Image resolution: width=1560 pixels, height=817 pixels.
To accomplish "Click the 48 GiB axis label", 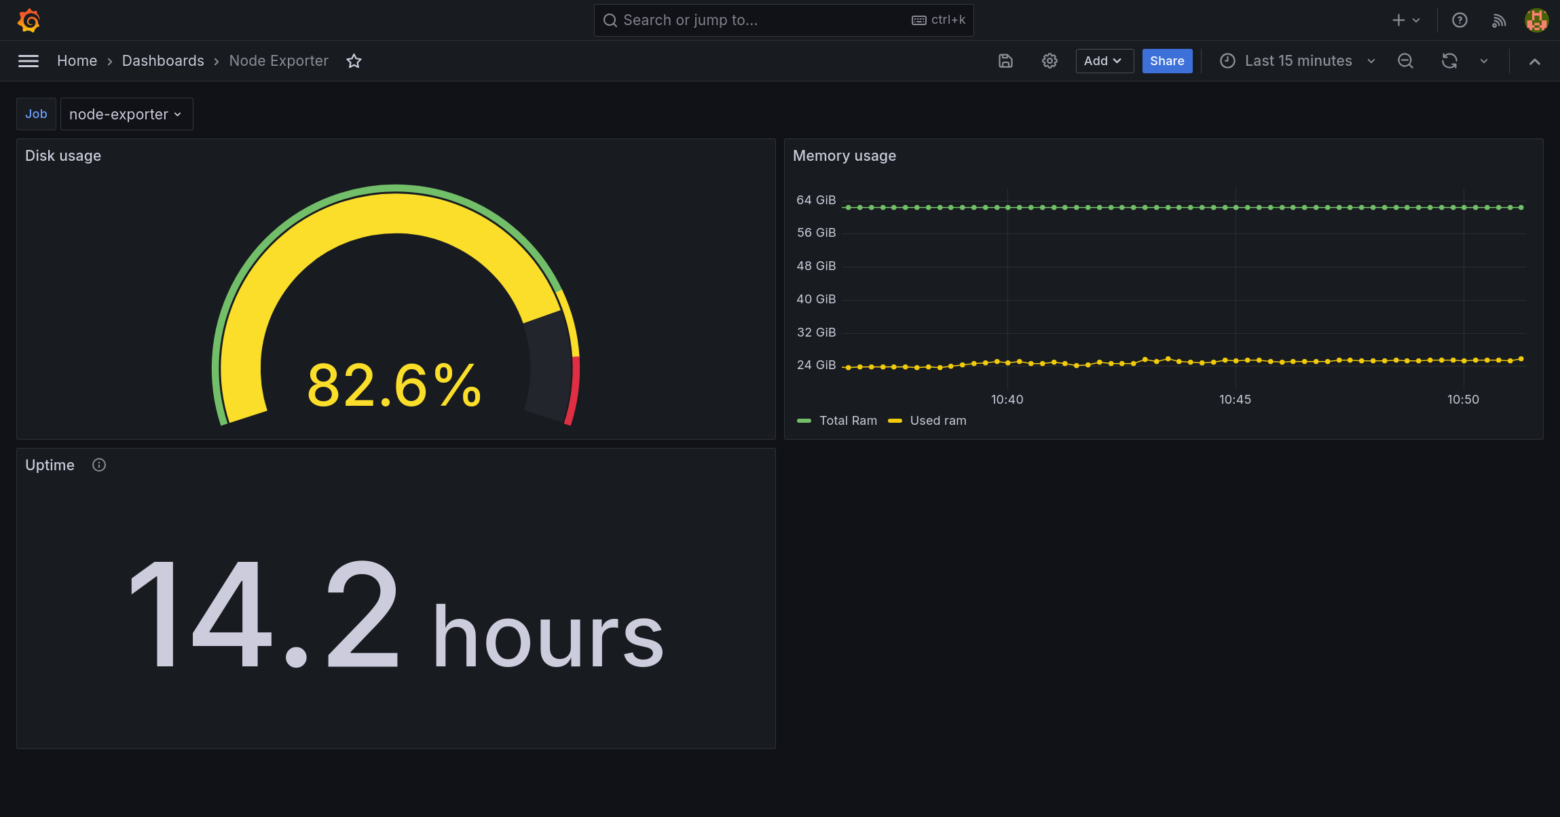I will click(x=816, y=266).
